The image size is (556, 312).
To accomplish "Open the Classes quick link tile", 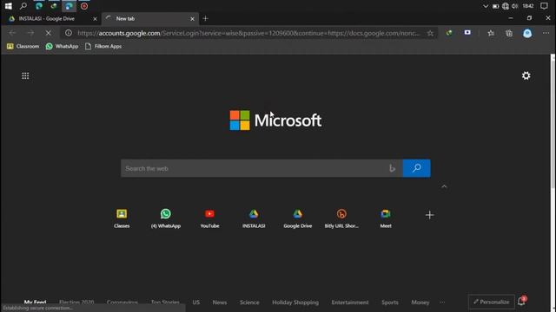I will [x=122, y=218].
